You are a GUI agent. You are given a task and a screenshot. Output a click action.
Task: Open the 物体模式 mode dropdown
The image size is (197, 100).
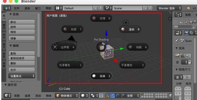pos(67,96)
